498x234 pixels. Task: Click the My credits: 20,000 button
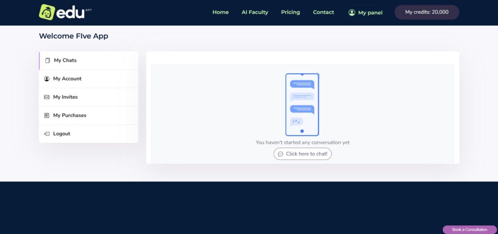click(427, 12)
